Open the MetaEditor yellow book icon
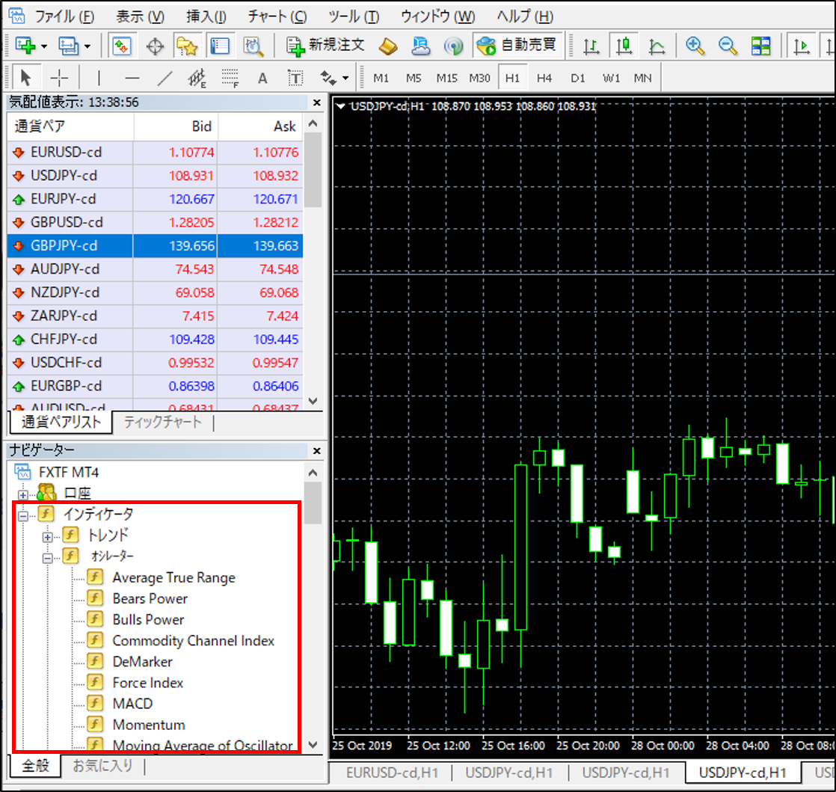Viewport: 836px width, 792px height. [387, 46]
